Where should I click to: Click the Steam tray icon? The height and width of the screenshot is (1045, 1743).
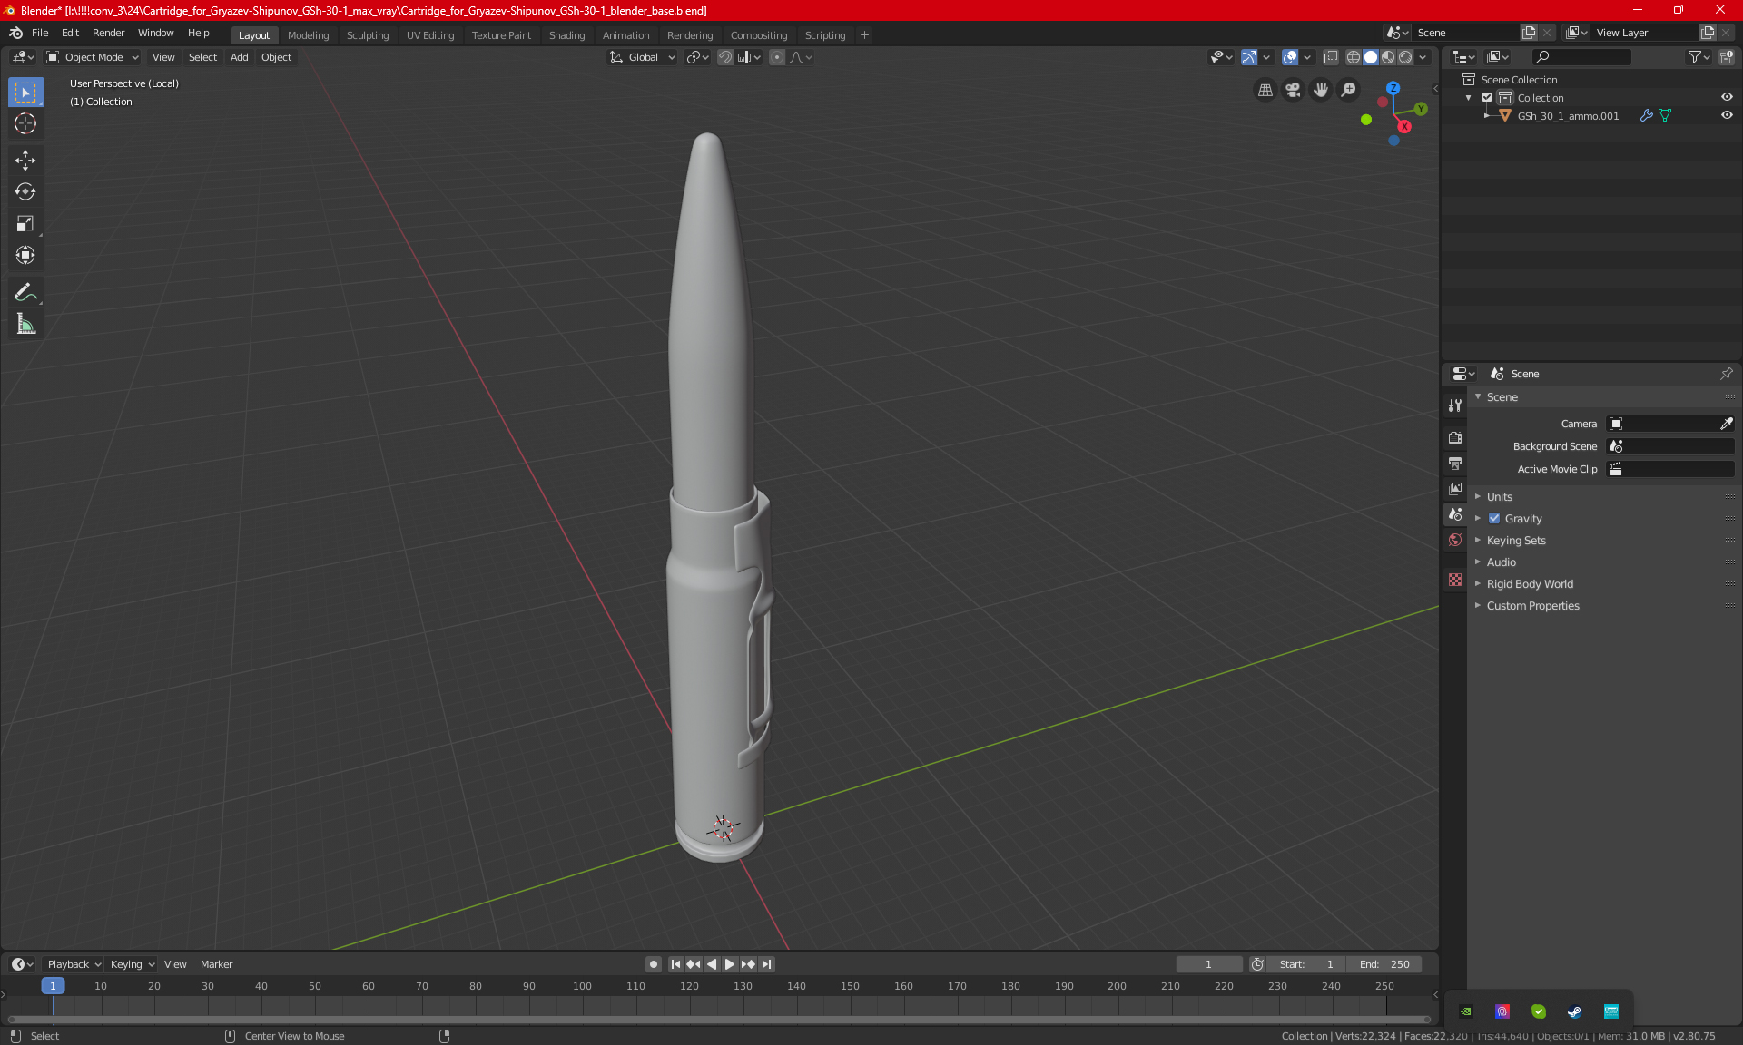pyautogui.click(x=1574, y=1011)
